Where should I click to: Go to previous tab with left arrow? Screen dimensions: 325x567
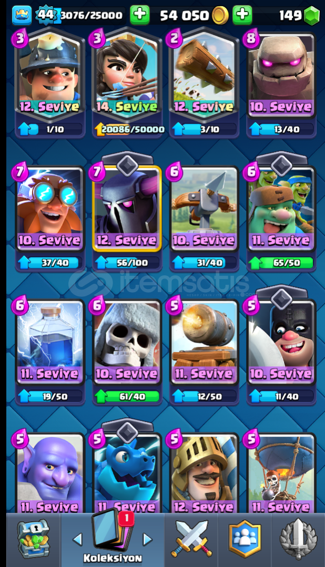click(x=77, y=540)
